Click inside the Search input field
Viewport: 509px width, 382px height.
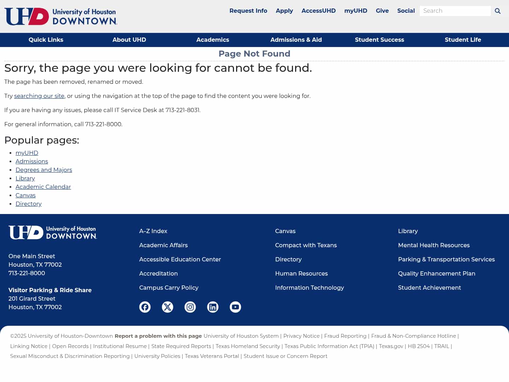coord(455,11)
